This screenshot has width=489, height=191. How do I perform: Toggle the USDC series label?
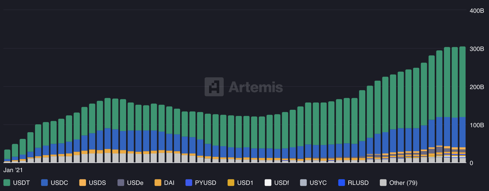59,183
